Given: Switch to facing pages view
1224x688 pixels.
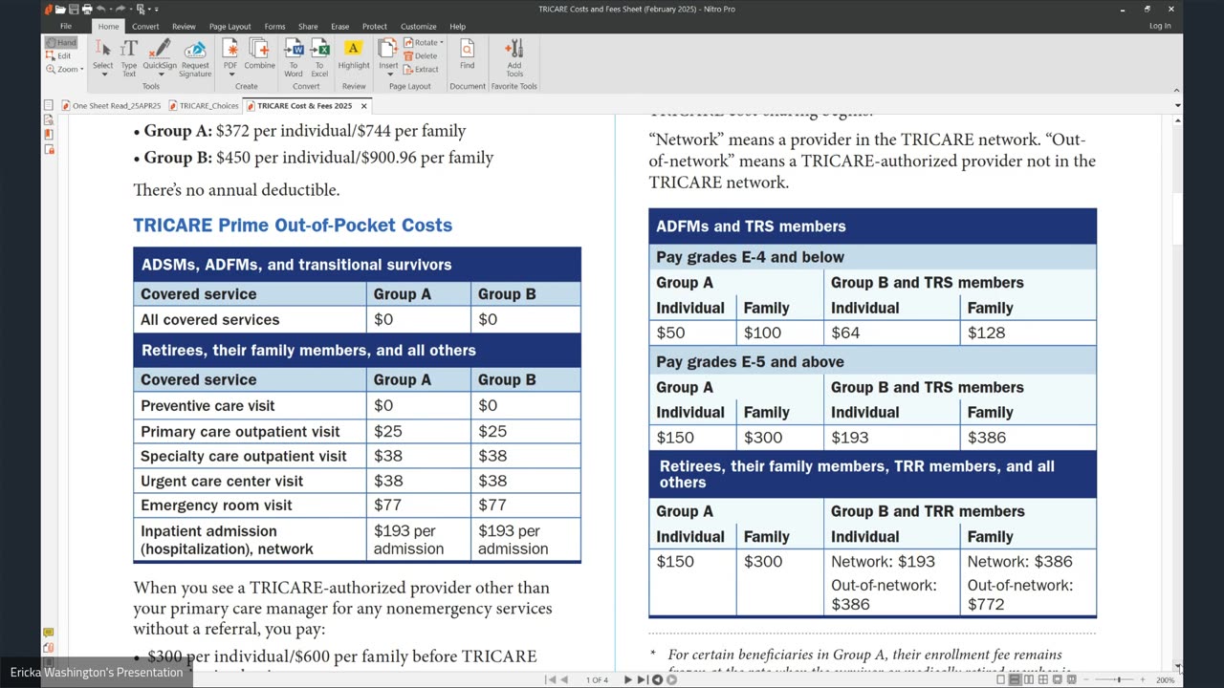Looking at the screenshot, I should click(1029, 679).
